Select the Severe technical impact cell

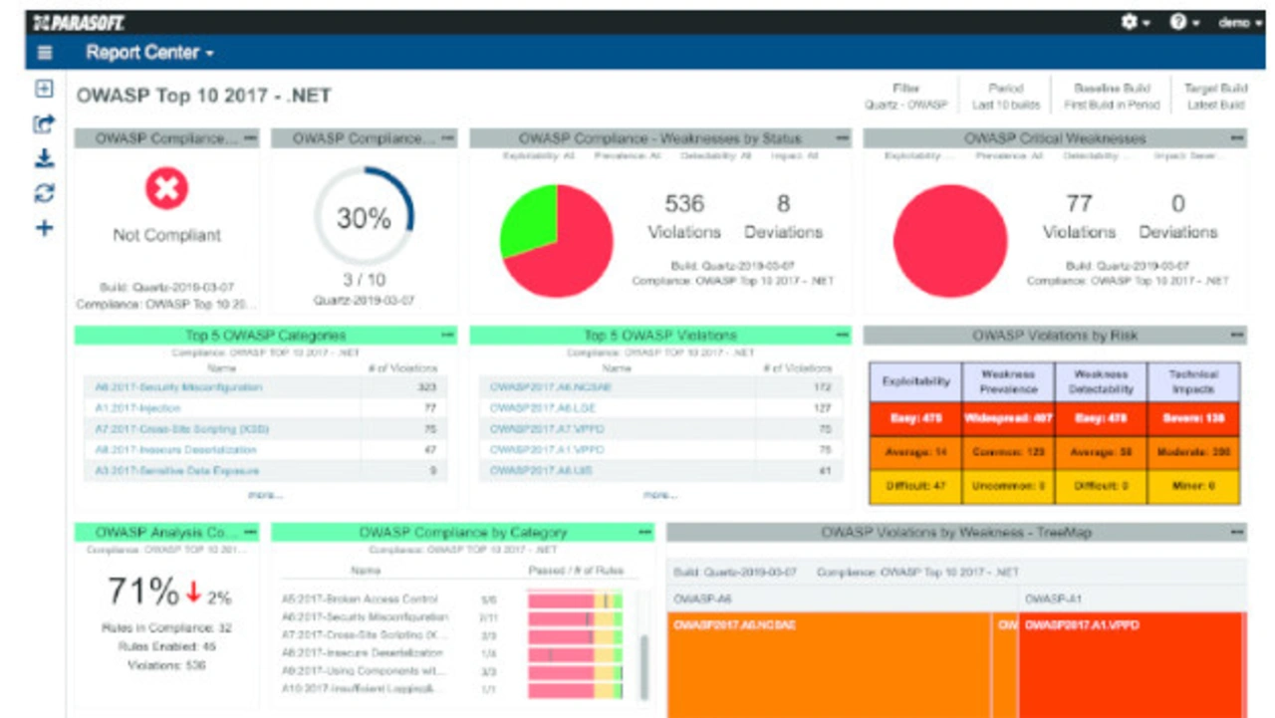(1192, 419)
